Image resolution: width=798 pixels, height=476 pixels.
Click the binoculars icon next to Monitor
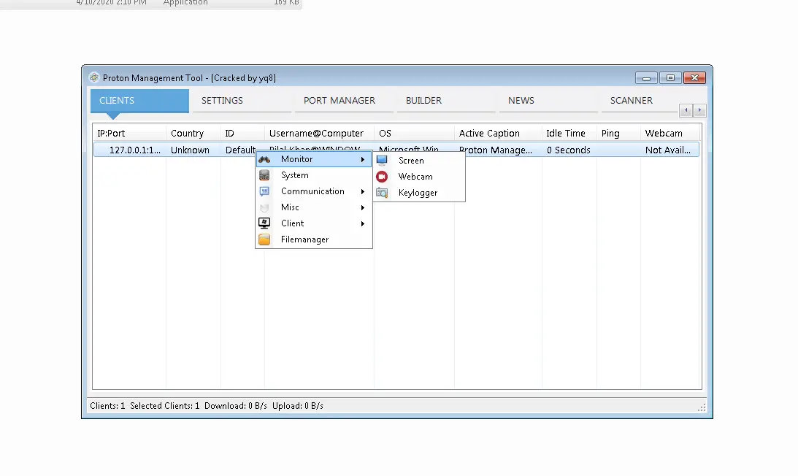pyautogui.click(x=264, y=158)
